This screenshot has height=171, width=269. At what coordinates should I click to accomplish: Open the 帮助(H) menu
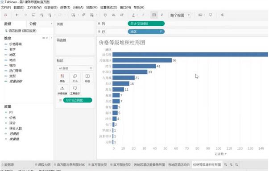tap(139, 8)
